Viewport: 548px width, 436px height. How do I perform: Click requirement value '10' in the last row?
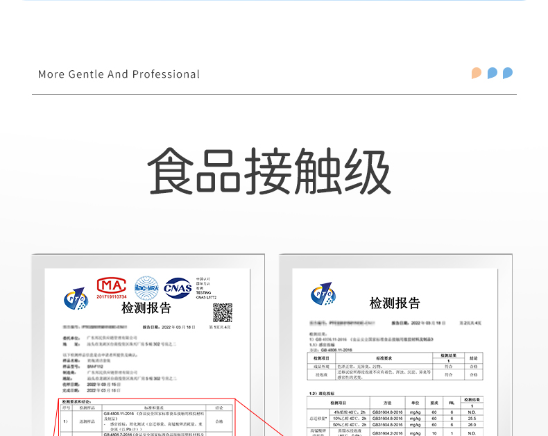coord(434,433)
